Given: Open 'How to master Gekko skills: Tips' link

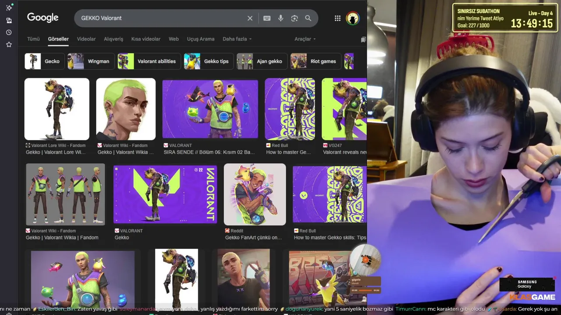Looking at the screenshot, I should coord(330,238).
